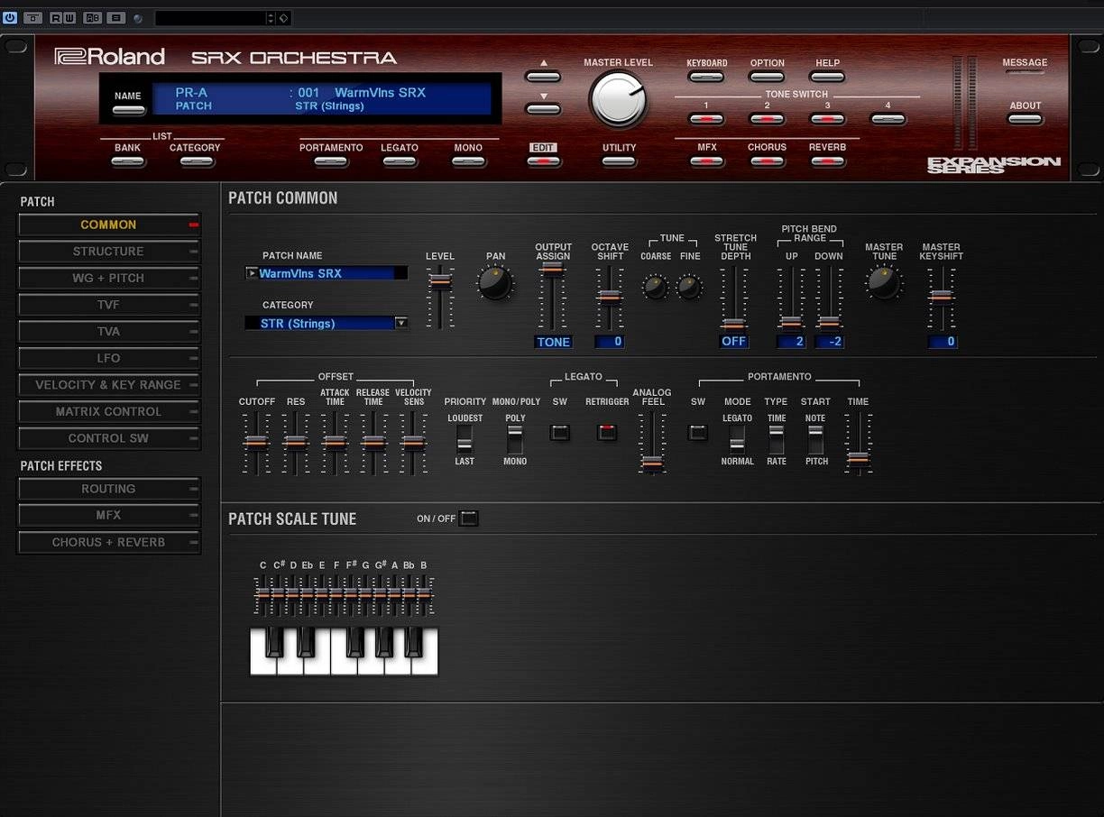This screenshot has height=817, width=1104.
Task: Toggle the PORTAMENTO button in header
Action: (x=331, y=162)
